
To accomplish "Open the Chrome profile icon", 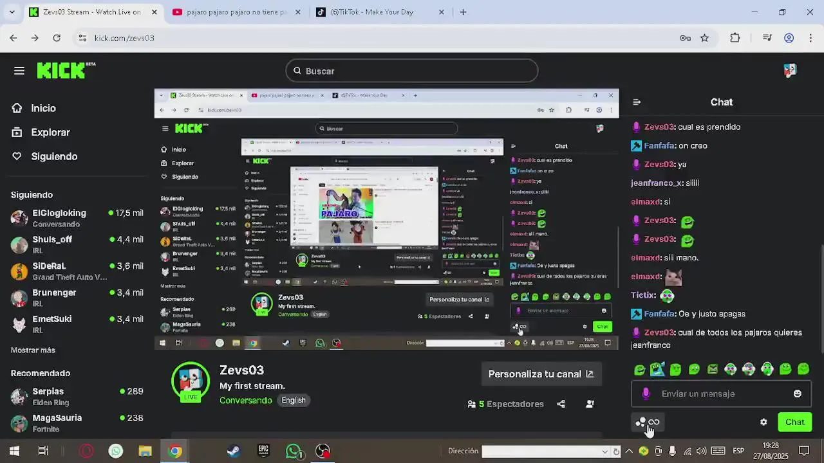I will coord(789,38).
